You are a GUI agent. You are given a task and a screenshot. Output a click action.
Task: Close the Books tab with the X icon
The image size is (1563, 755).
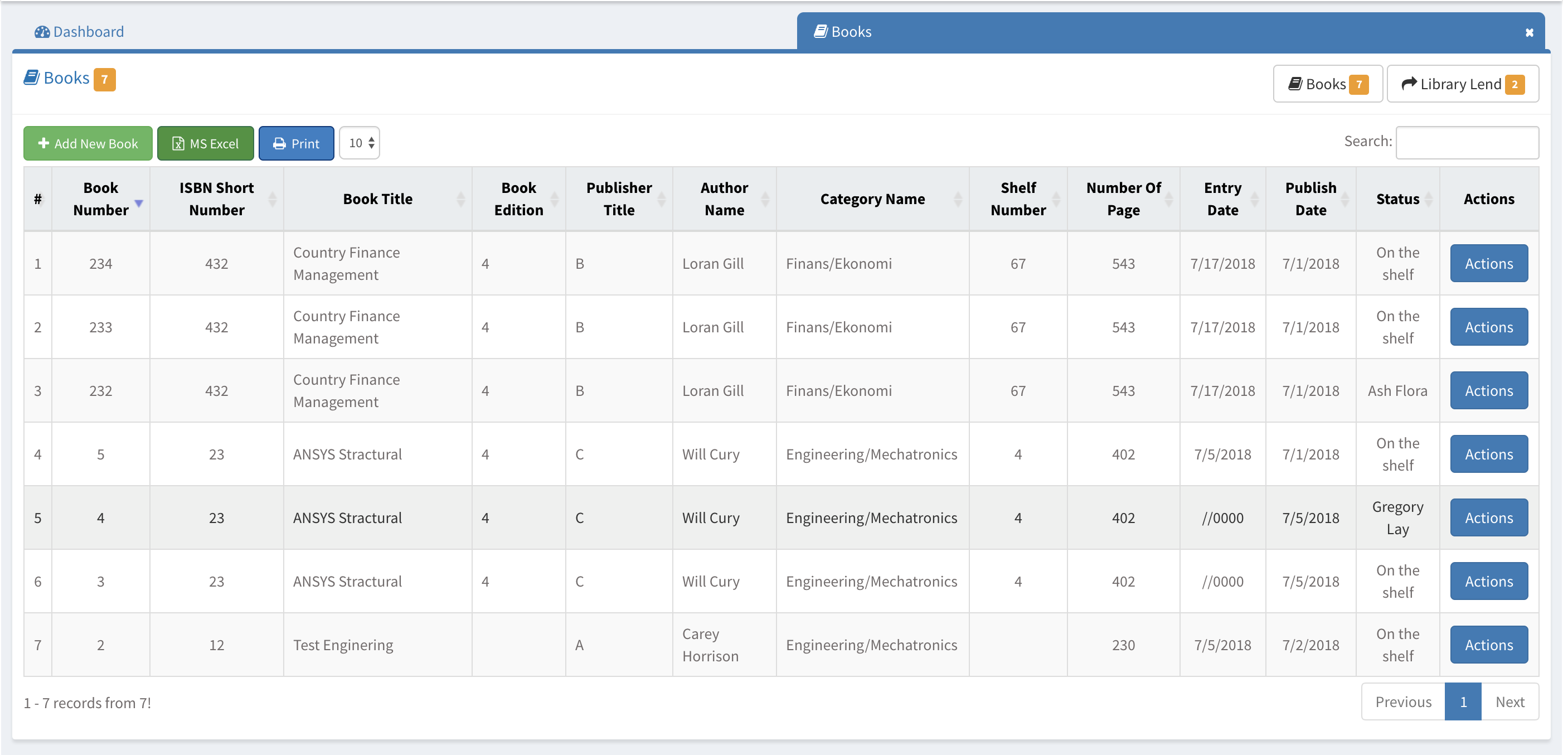1529,33
